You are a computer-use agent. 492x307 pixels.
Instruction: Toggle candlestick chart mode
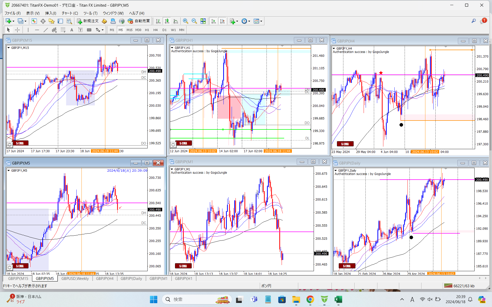[x=167, y=21]
